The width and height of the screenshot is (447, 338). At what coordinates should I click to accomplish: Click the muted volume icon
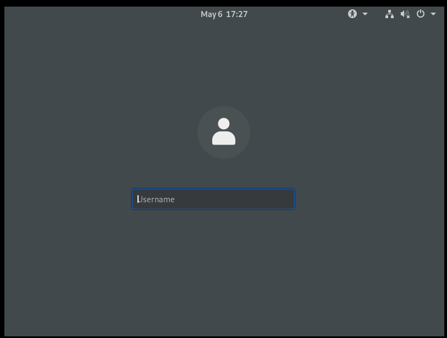pos(405,14)
